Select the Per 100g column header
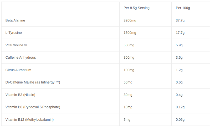The width and height of the screenshot is (215, 132). [x=183, y=8]
